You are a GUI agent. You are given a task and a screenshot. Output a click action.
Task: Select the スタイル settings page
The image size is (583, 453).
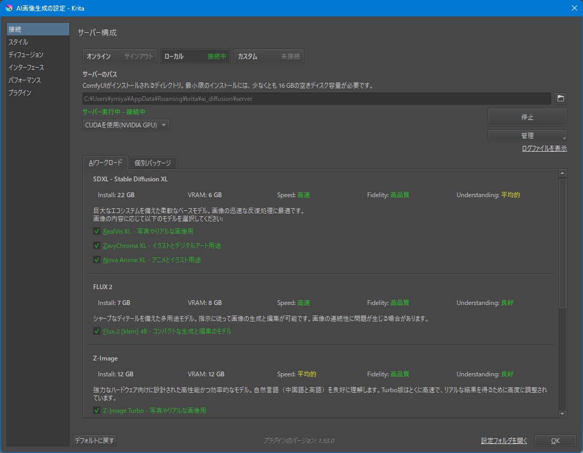click(x=38, y=42)
